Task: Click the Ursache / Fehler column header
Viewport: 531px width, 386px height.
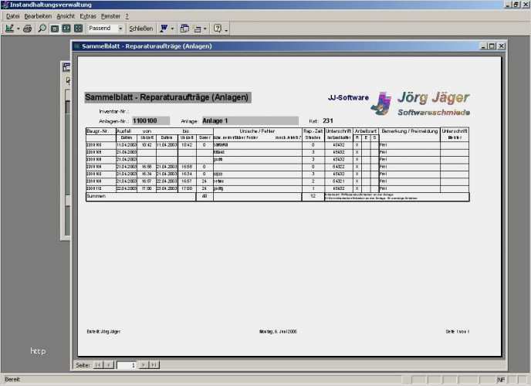Action: (x=257, y=131)
